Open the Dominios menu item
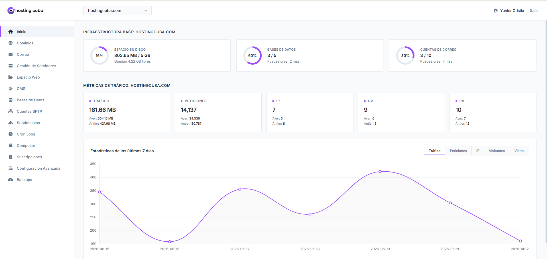Screen dimensions: 547x259 tap(37, 43)
